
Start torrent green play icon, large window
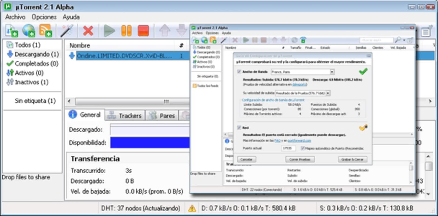[x=109, y=31]
